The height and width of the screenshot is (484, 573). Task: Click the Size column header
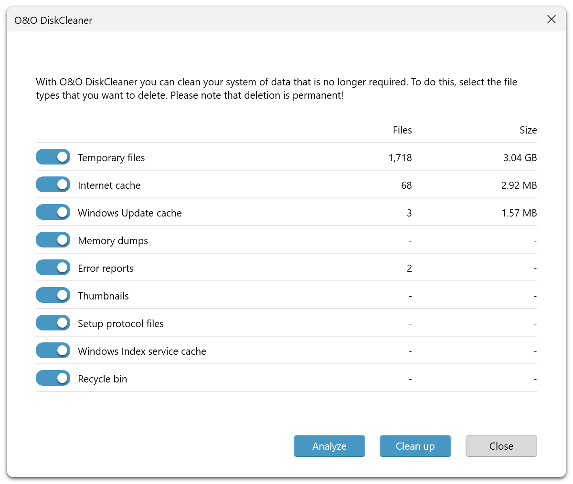[x=528, y=130]
